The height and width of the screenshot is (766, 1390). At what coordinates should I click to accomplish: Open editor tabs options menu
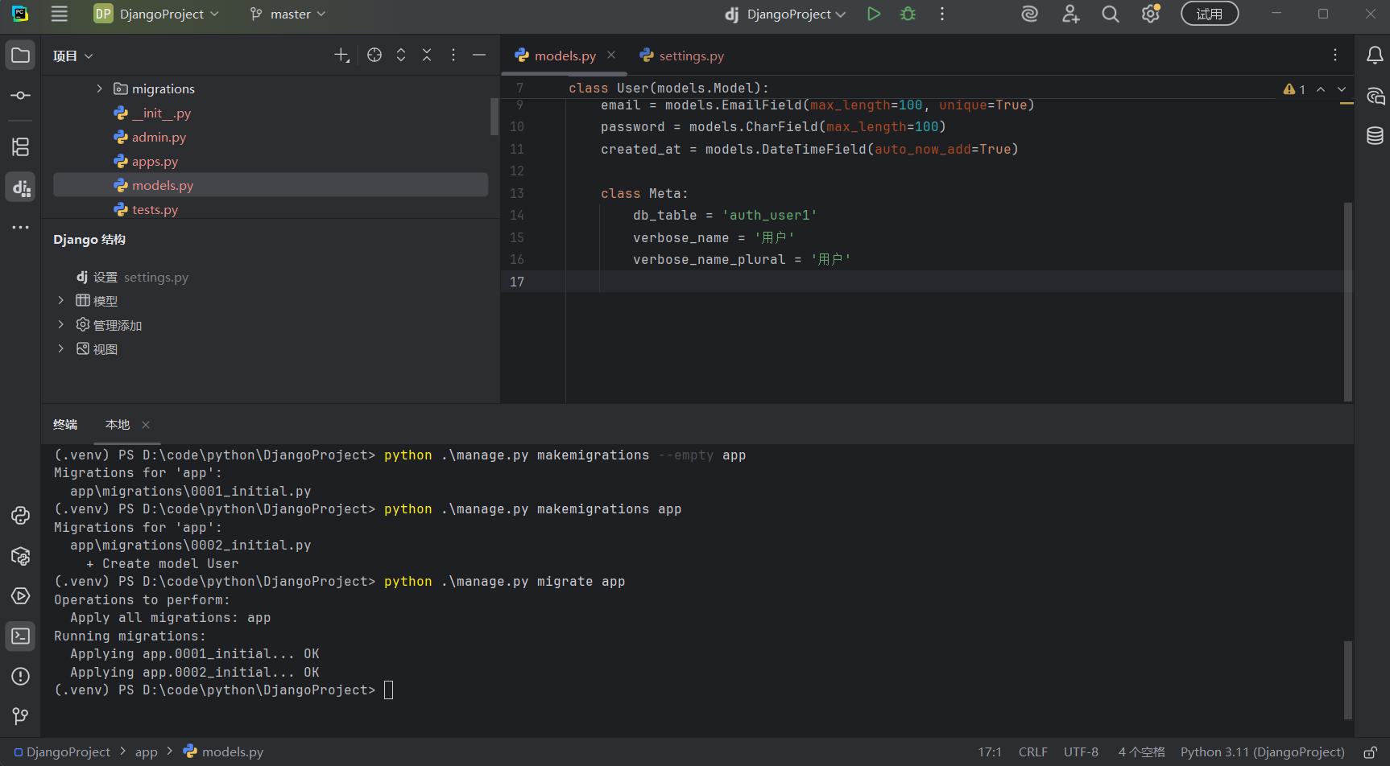pyautogui.click(x=1335, y=55)
